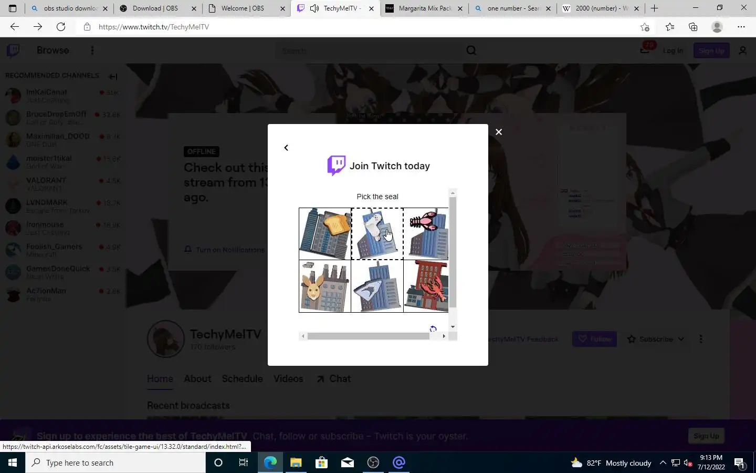This screenshot has width=756, height=473.
Task: Open browser Settings and more menu
Action: coord(741,27)
